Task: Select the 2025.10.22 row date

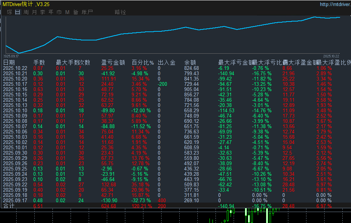Action: tap(15, 68)
